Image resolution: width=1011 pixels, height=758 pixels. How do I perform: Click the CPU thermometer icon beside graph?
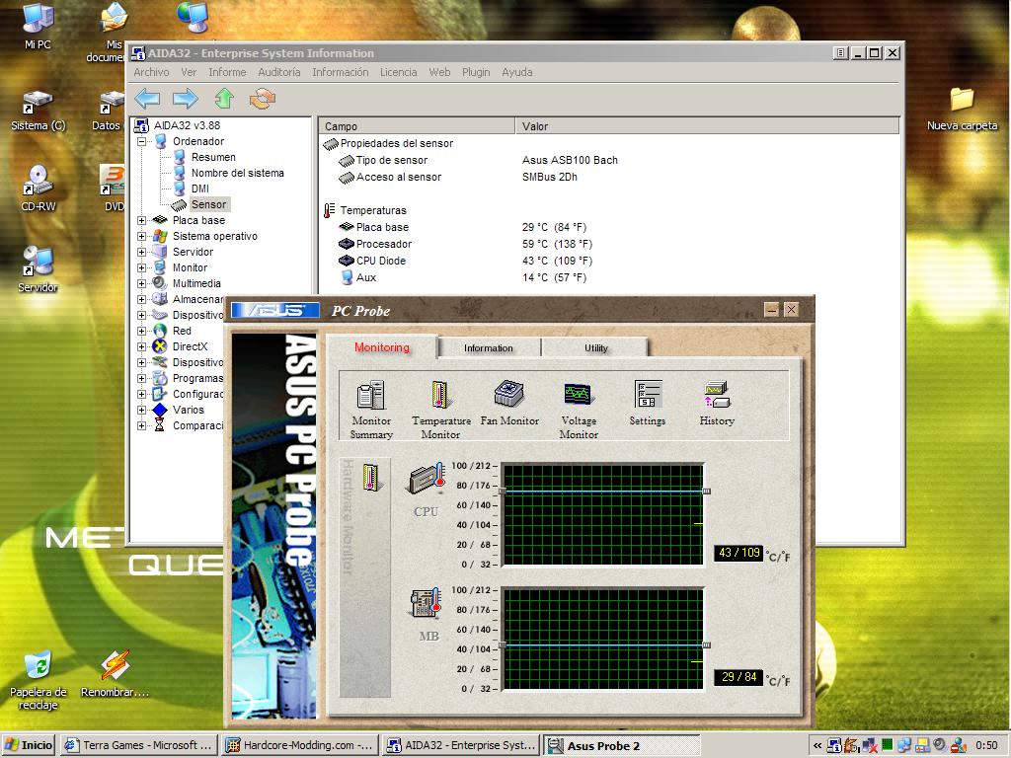[x=426, y=479]
